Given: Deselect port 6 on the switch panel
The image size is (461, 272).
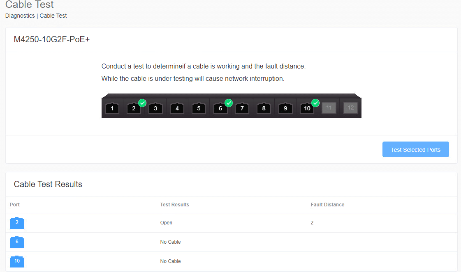Looking at the screenshot, I should 220,108.
